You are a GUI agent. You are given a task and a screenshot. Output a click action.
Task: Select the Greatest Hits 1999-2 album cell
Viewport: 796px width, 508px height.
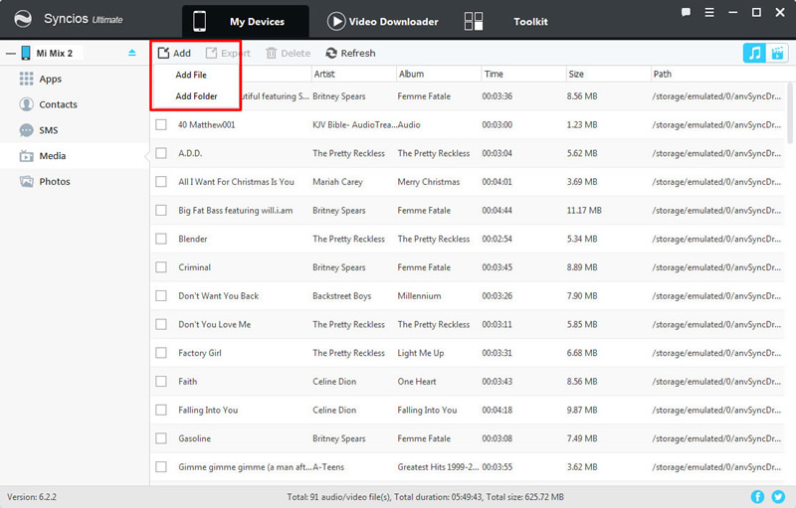pos(438,467)
